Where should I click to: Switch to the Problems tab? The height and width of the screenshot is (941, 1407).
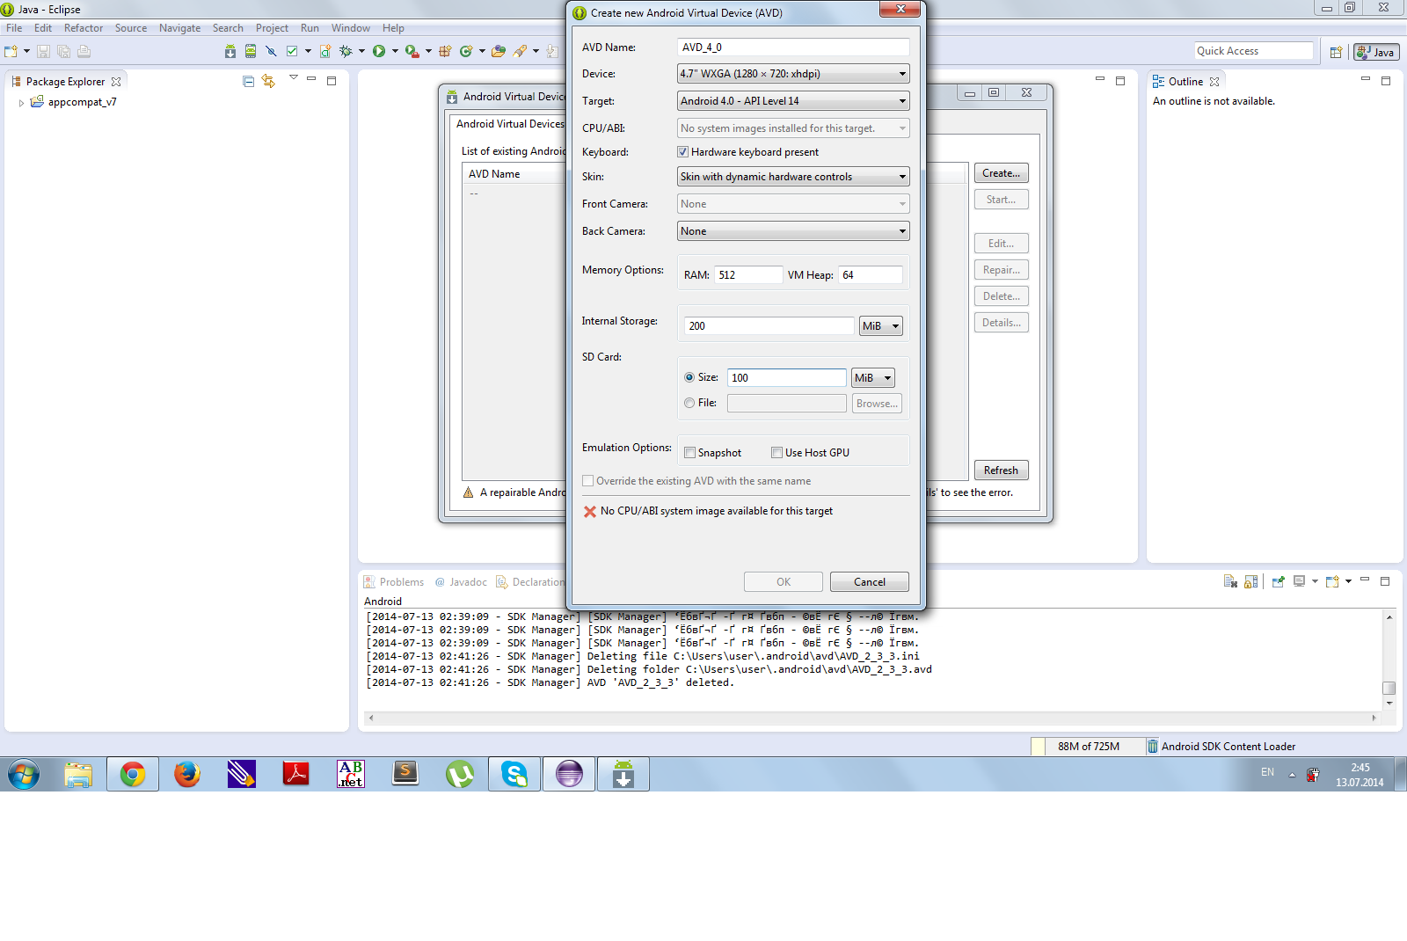click(394, 582)
